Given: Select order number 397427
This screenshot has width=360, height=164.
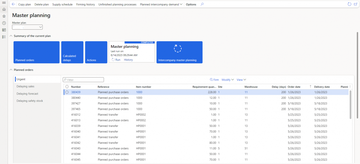Looking at the screenshot, I should click(x=76, y=104).
